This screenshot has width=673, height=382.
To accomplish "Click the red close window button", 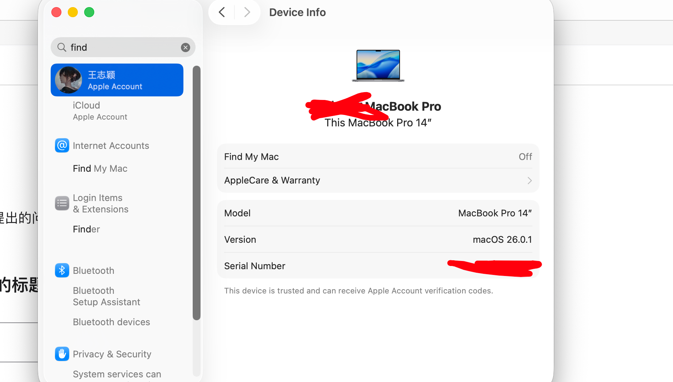I will pos(56,12).
